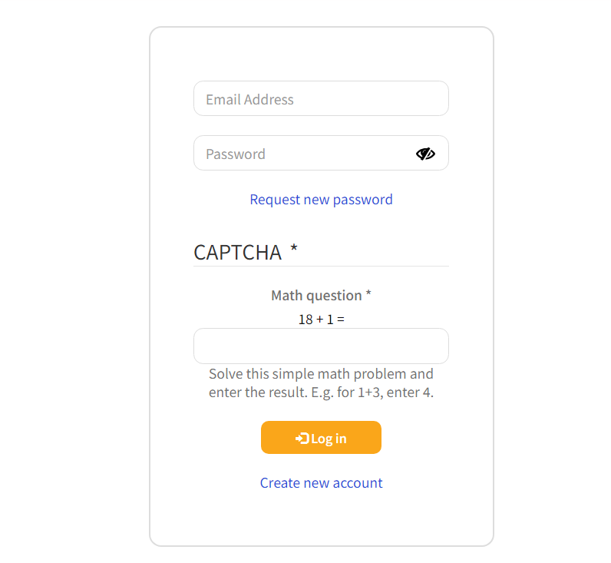The width and height of the screenshot is (611, 563).
Task: Enter the CAPTCHA result field
Action: (321, 346)
